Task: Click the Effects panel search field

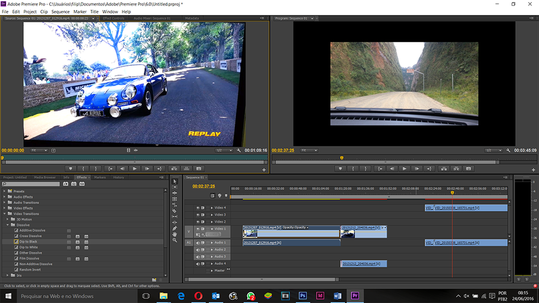Action: 31,184
